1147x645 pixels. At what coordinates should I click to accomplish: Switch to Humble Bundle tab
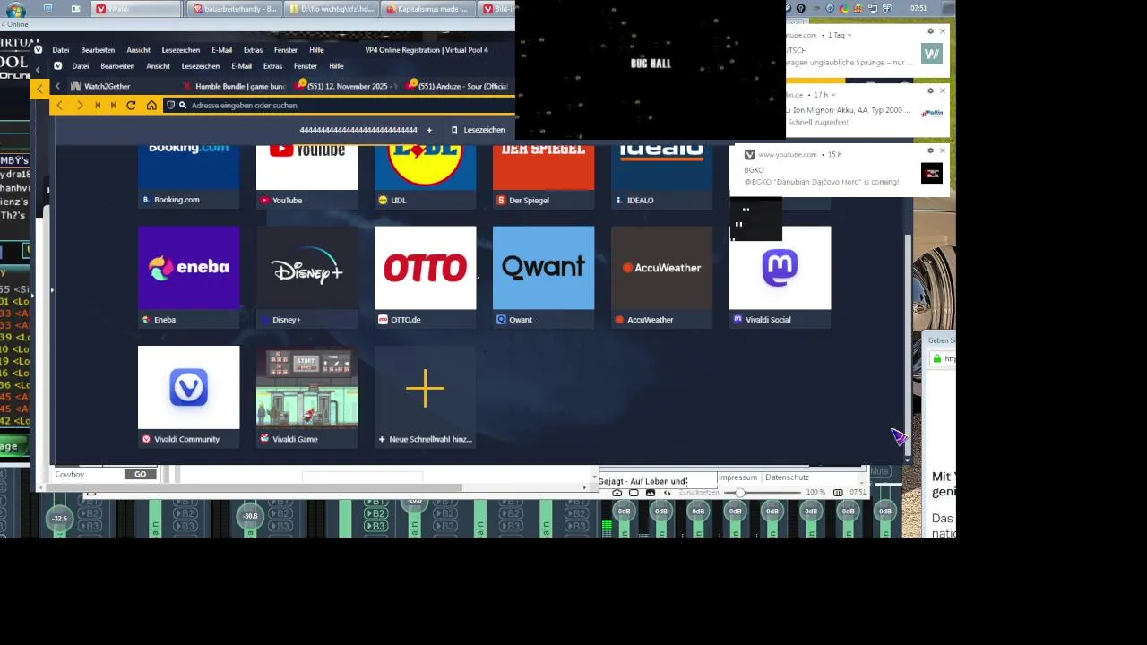[233, 86]
